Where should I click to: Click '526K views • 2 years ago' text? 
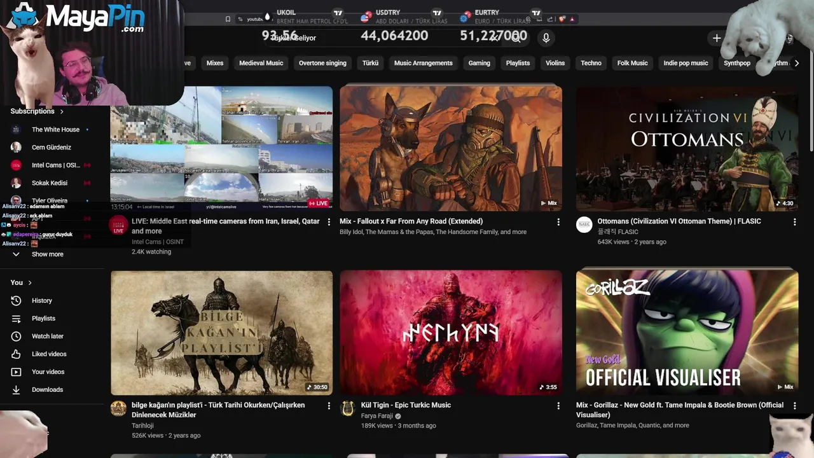pos(166,436)
